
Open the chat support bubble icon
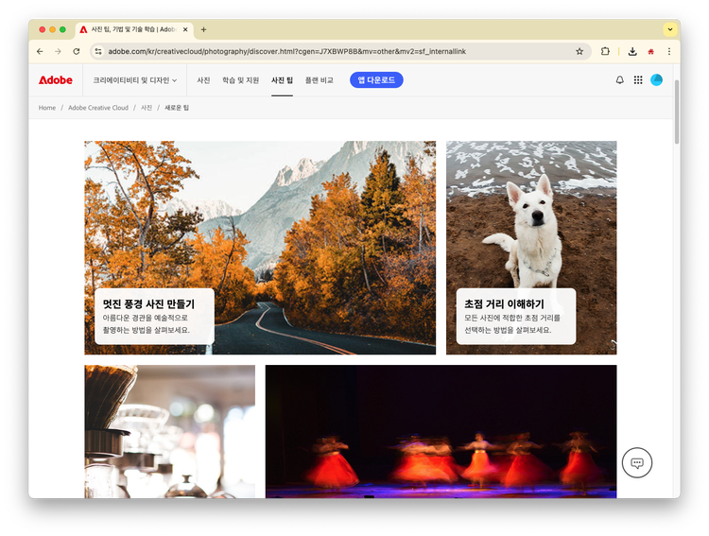tap(637, 462)
